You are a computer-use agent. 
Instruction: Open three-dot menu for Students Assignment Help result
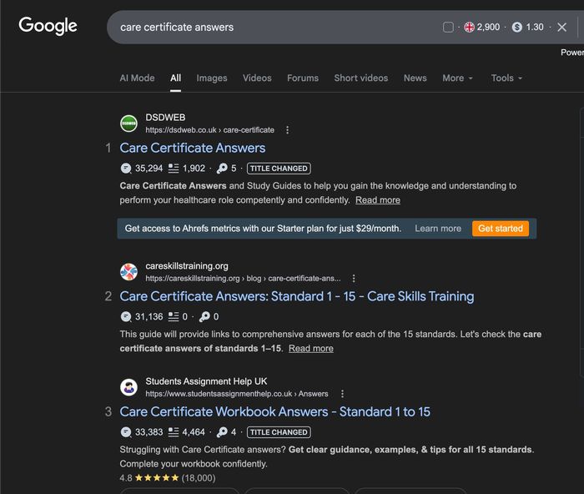point(342,394)
